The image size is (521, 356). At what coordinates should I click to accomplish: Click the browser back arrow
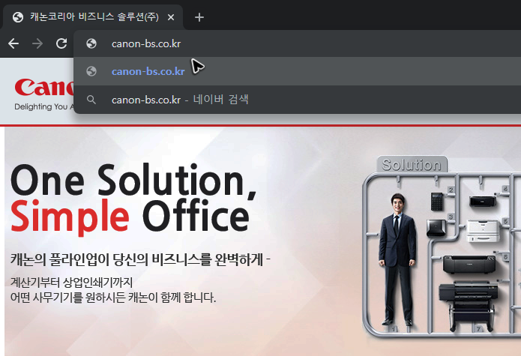(x=13, y=43)
